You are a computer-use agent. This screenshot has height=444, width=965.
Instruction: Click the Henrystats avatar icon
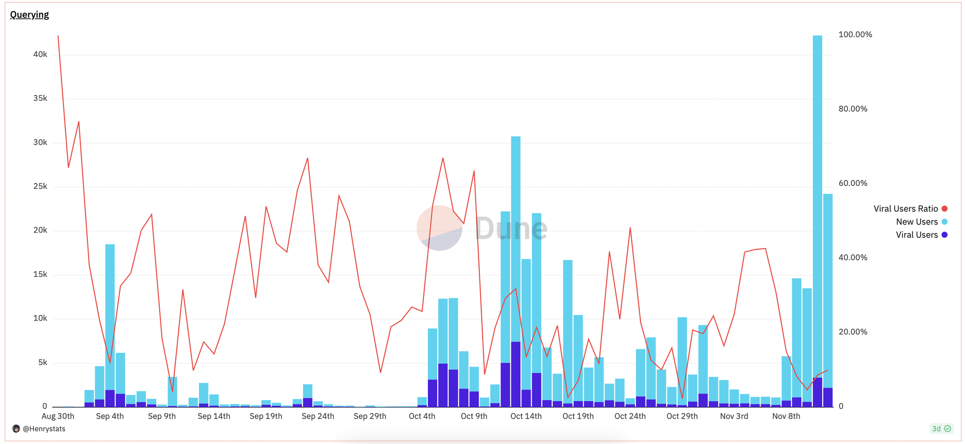click(16, 429)
